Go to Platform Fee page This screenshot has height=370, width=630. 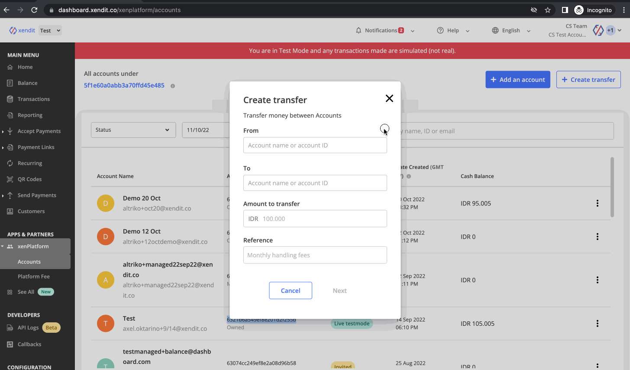[x=33, y=276]
